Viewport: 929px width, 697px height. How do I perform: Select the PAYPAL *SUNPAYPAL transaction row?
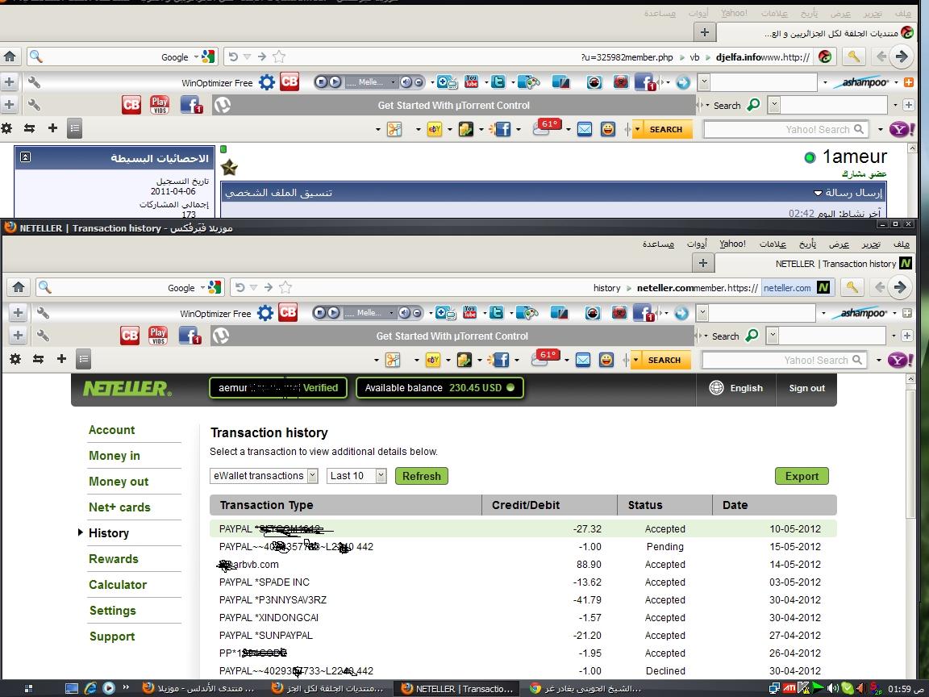523,635
